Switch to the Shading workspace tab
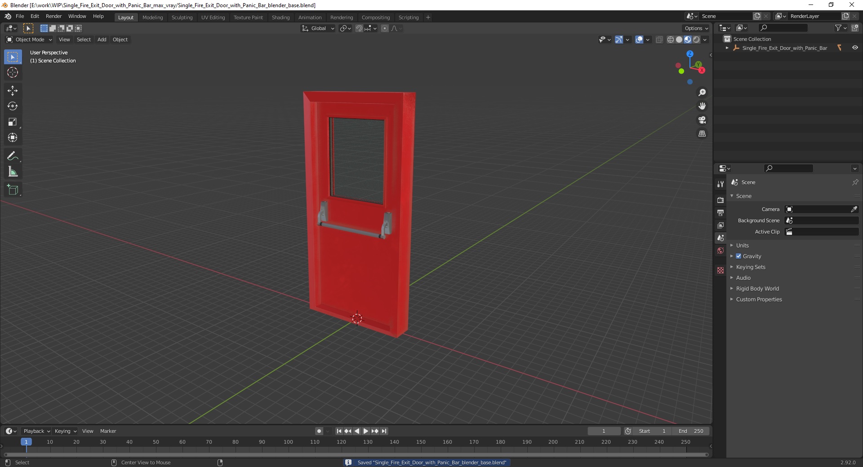863x467 pixels. click(280, 18)
